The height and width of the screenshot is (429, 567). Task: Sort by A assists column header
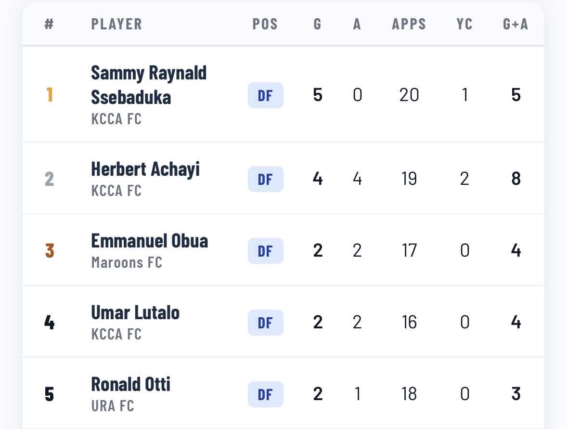tap(357, 24)
